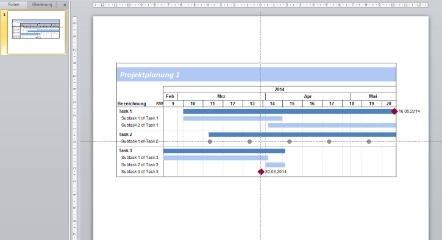
Task: Select the Subtask 2 of Task 1 bar
Action: click(x=332, y=125)
